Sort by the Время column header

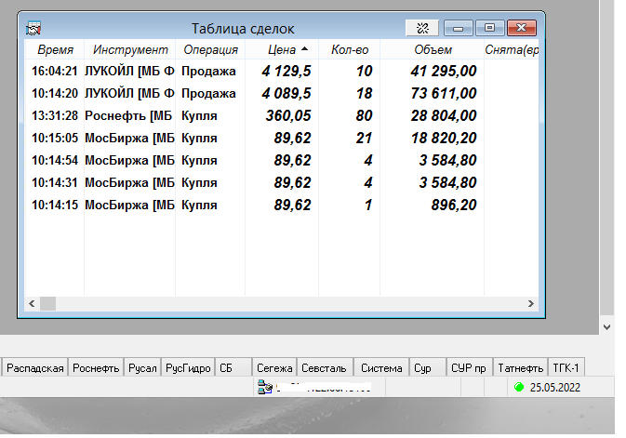click(55, 50)
